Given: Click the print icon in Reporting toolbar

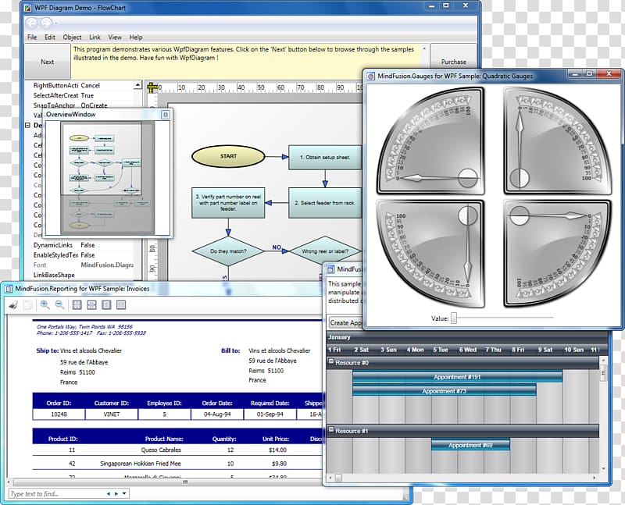Looking at the screenshot, I should [x=13, y=305].
